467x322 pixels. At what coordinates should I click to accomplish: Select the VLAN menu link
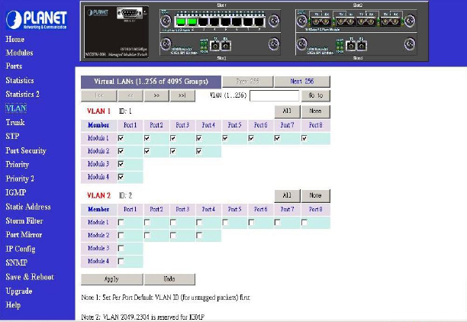click(16, 108)
